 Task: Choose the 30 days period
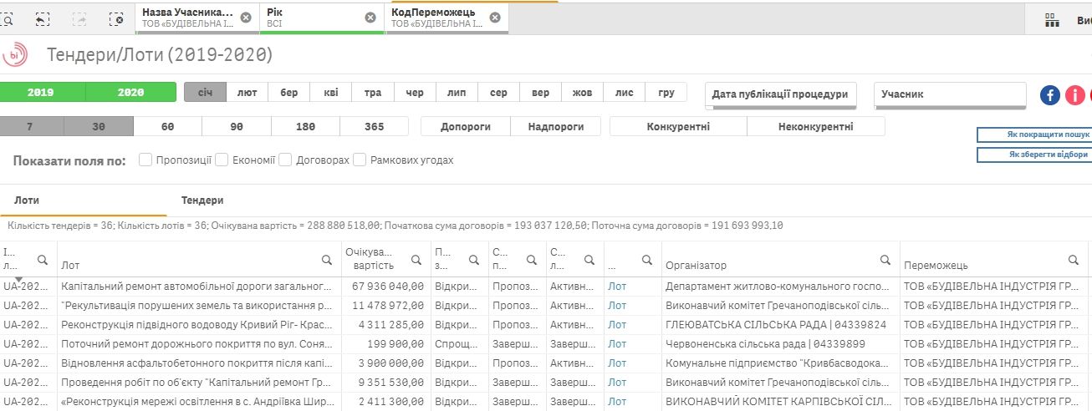[99, 126]
